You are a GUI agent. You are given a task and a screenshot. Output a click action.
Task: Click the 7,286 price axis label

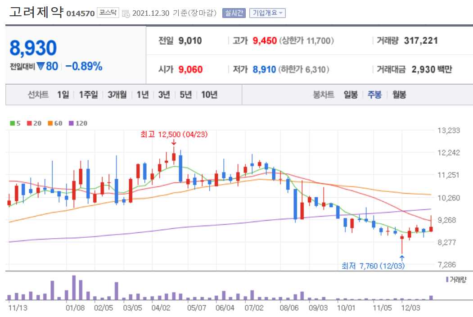[x=447, y=264]
